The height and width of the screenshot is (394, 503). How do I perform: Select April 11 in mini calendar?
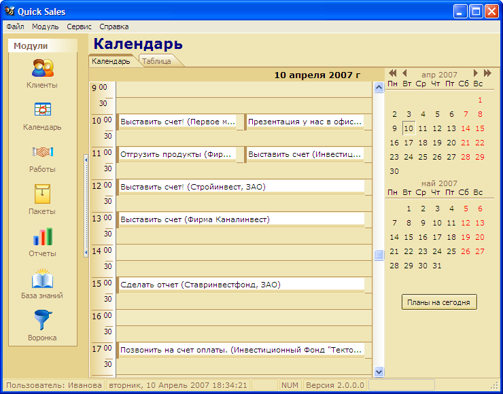(423, 128)
